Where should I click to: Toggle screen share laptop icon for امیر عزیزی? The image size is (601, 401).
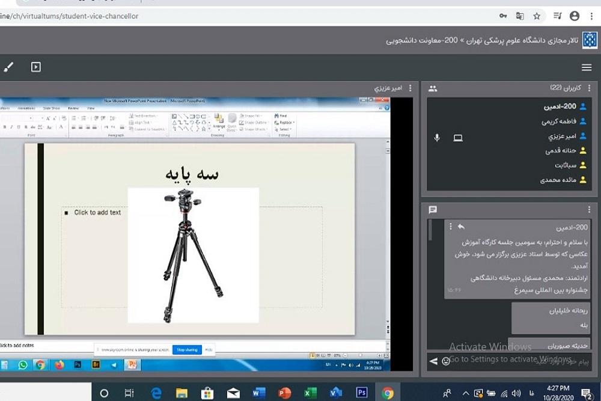(458, 138)
